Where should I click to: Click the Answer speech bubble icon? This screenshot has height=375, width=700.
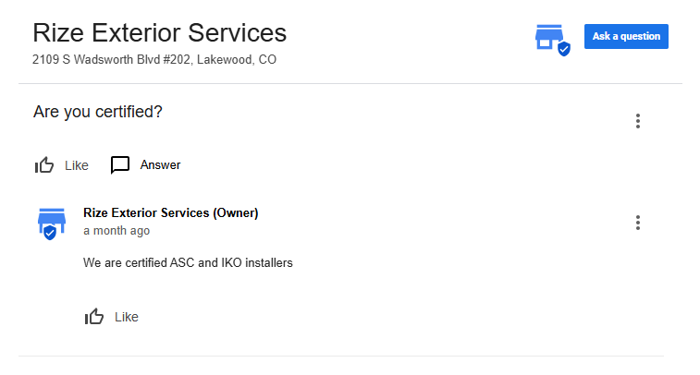120,165
